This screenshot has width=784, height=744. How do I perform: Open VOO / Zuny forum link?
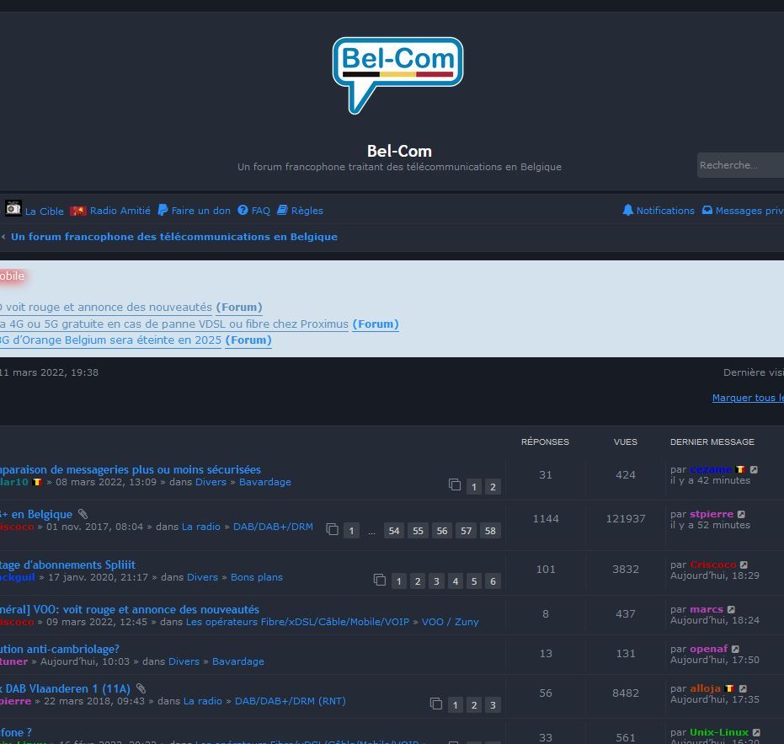pos(450,622)
